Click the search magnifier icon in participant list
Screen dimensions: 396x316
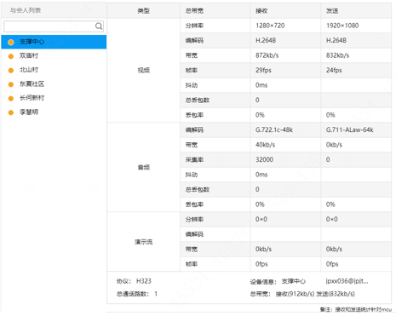click(x=99, y=26)
